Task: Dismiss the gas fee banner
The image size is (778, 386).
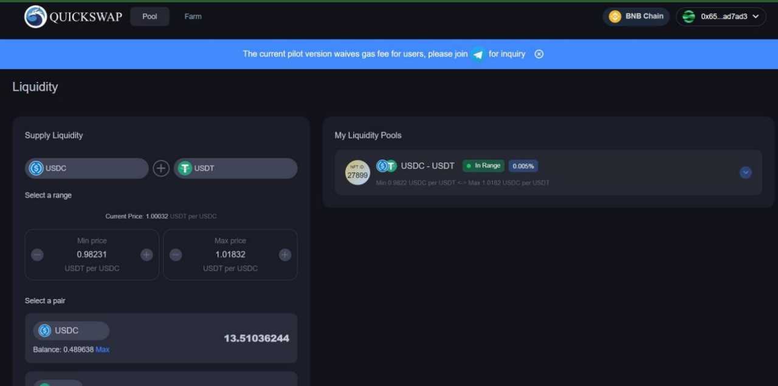Action: (x=539, y=54)
